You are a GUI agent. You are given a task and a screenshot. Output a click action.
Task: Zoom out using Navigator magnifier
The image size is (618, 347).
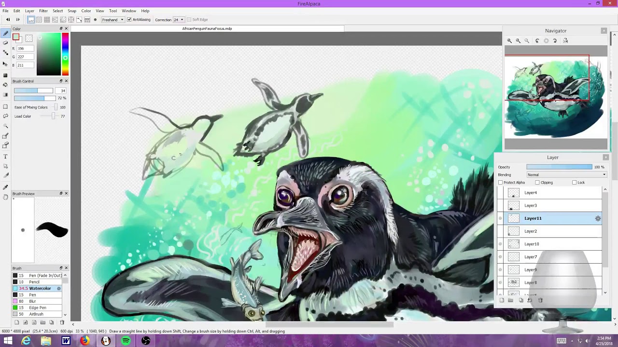[x=518, y=41]
